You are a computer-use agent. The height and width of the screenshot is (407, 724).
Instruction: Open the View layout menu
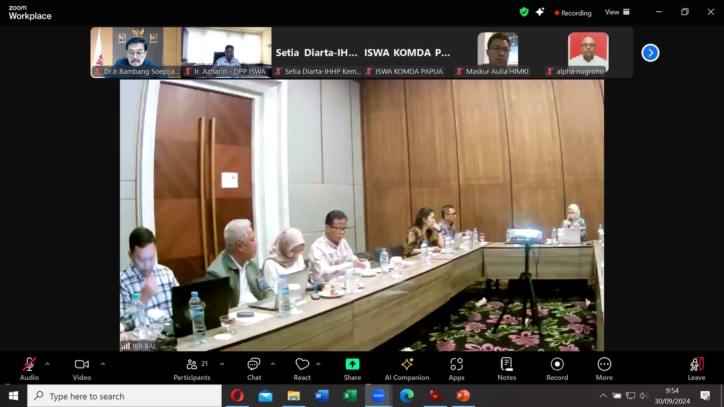point(617,12)
